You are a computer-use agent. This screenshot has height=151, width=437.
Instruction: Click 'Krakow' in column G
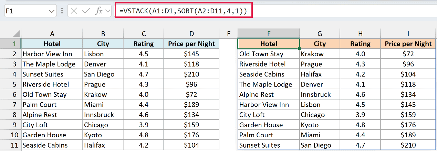312,54
